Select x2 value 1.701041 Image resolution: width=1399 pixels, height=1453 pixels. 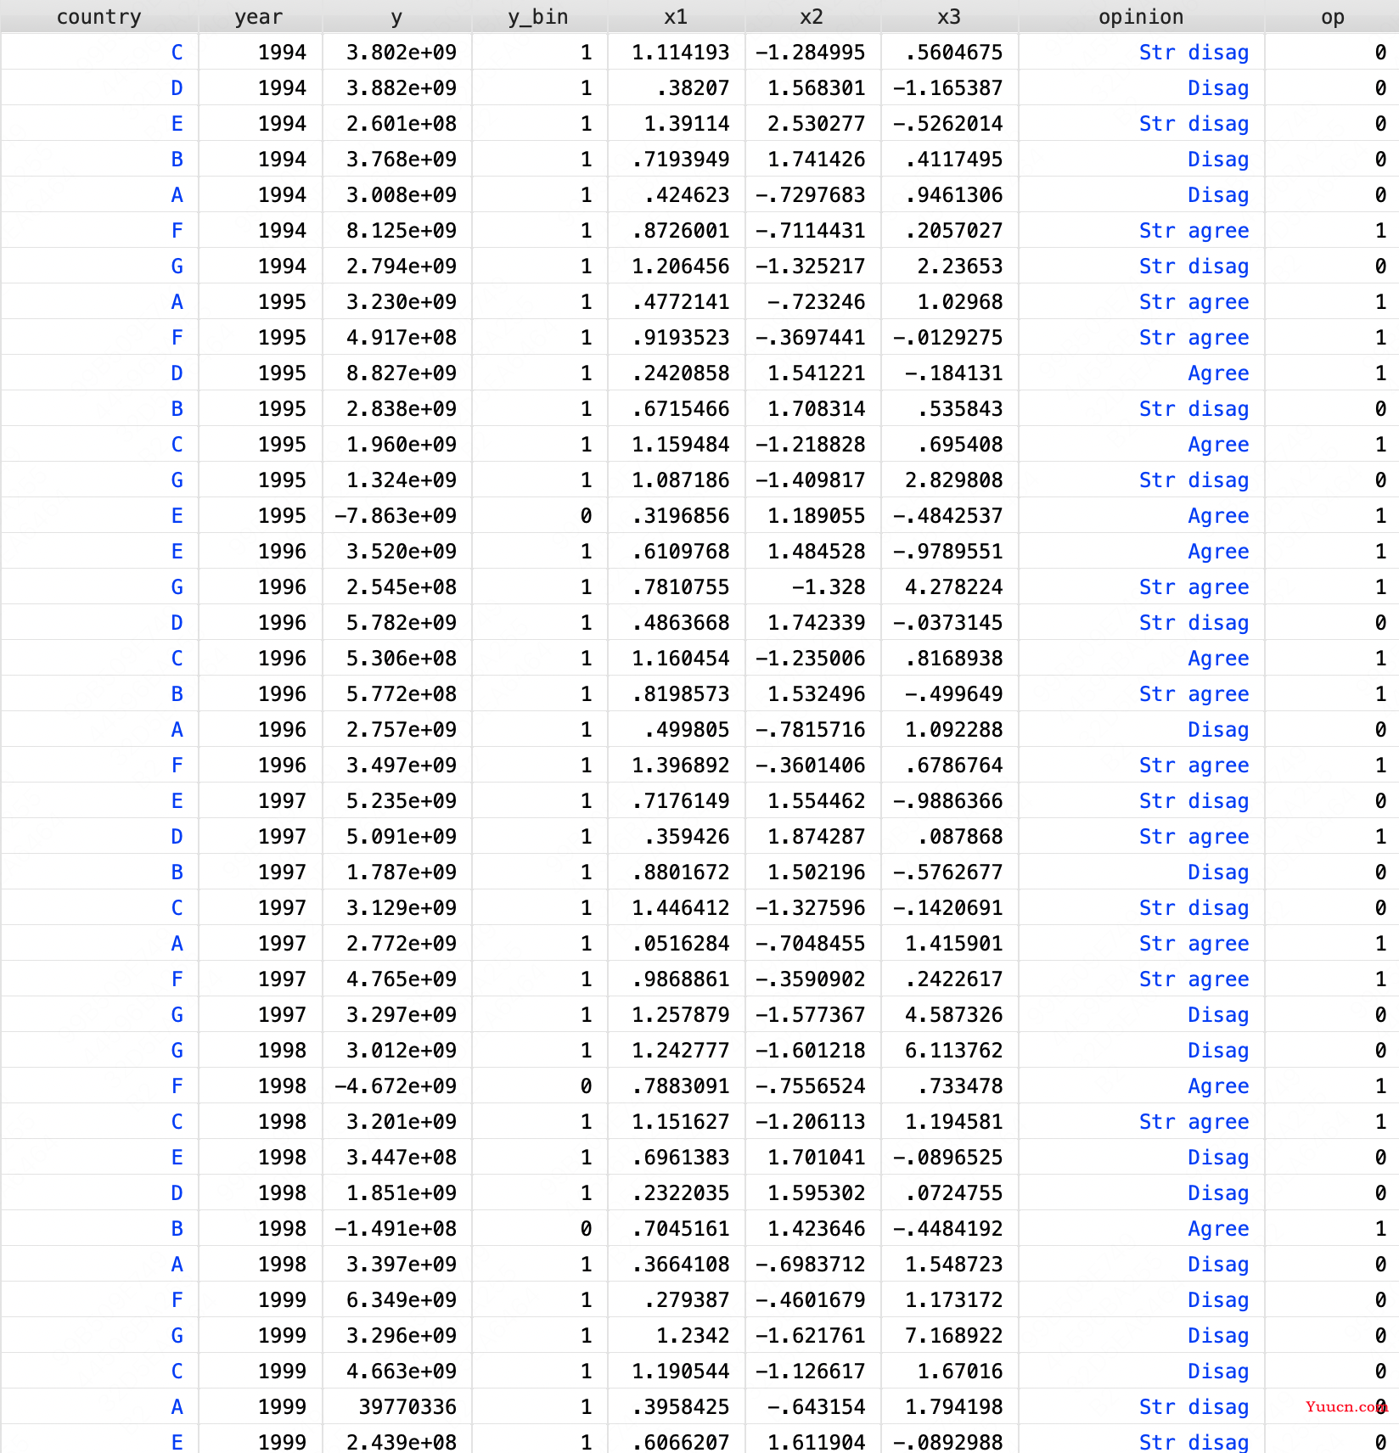point(817,1158)
